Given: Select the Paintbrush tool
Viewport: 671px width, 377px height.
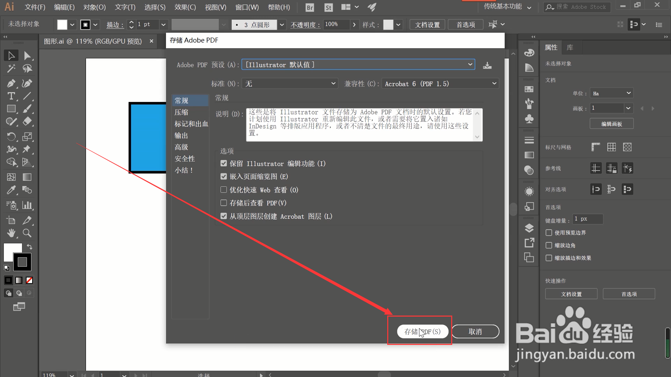Looking at the screenshot, I should [27, 109].
